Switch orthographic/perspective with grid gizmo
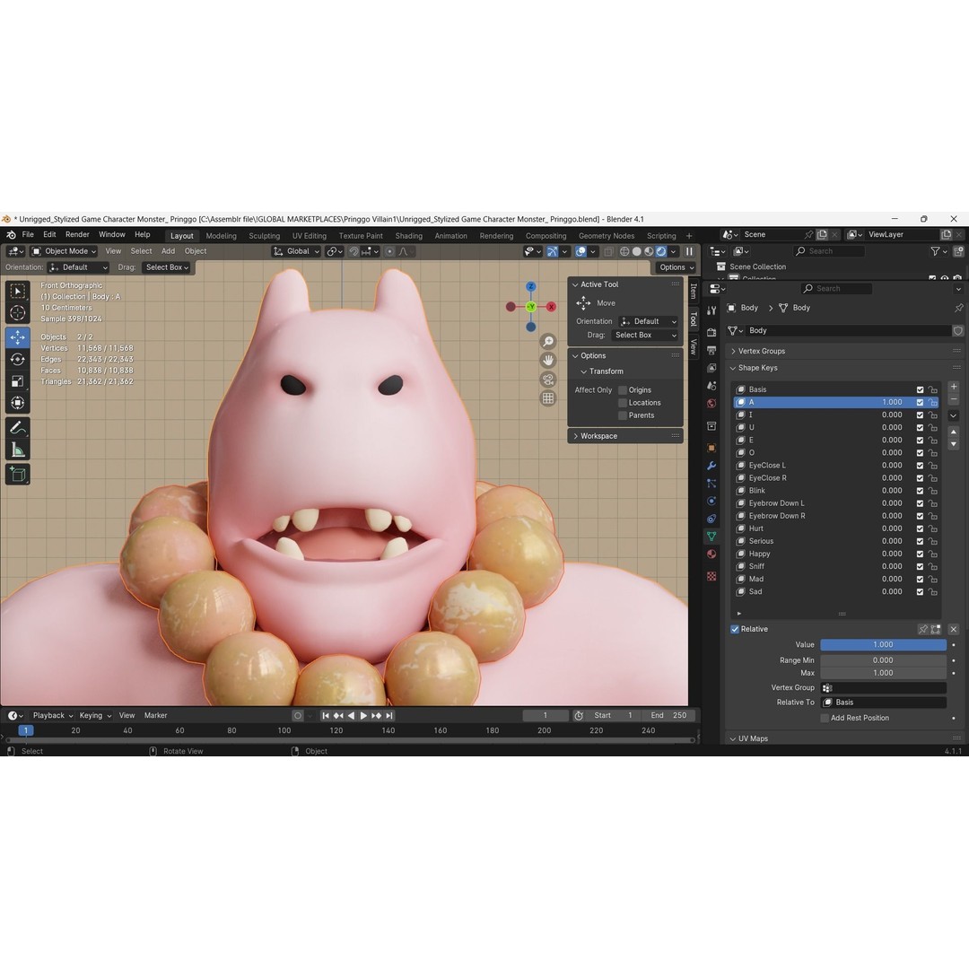The height and width of the screenshot is (969, 969). (548, 398)
